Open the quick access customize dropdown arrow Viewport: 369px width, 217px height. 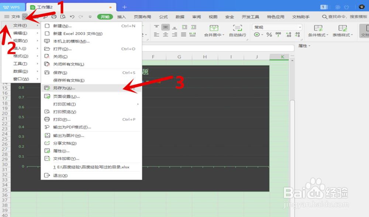click(x=90, y=17)
